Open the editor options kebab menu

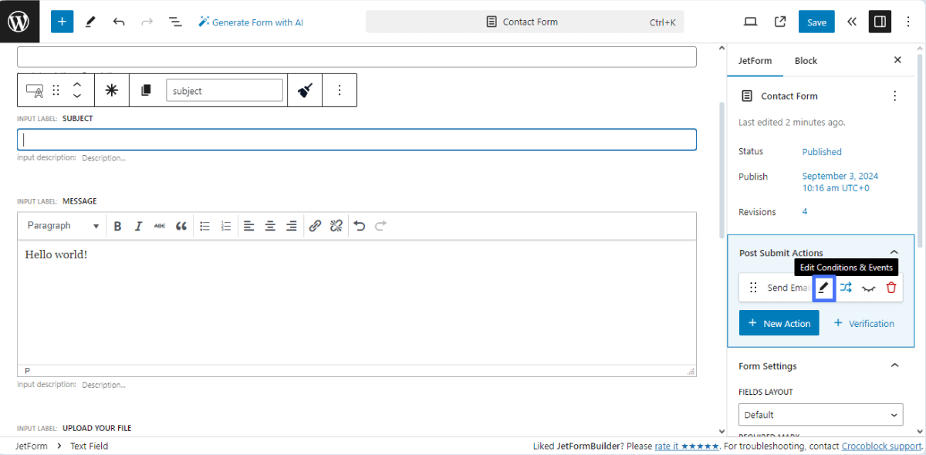(x=907, y=22)
